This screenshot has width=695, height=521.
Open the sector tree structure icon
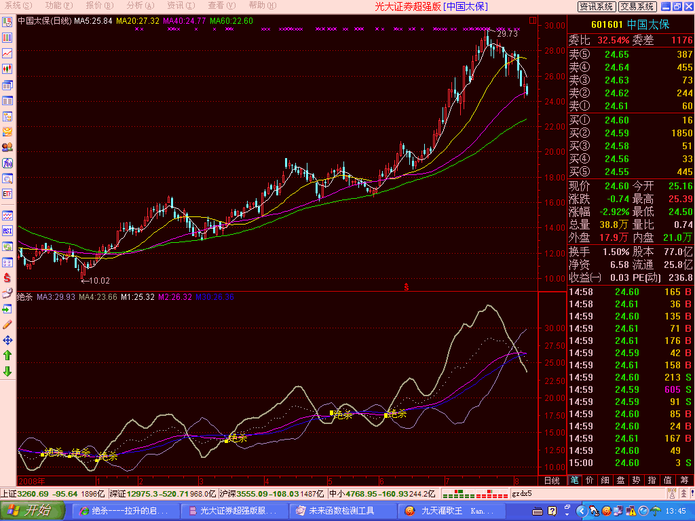(x=7, y=117)
